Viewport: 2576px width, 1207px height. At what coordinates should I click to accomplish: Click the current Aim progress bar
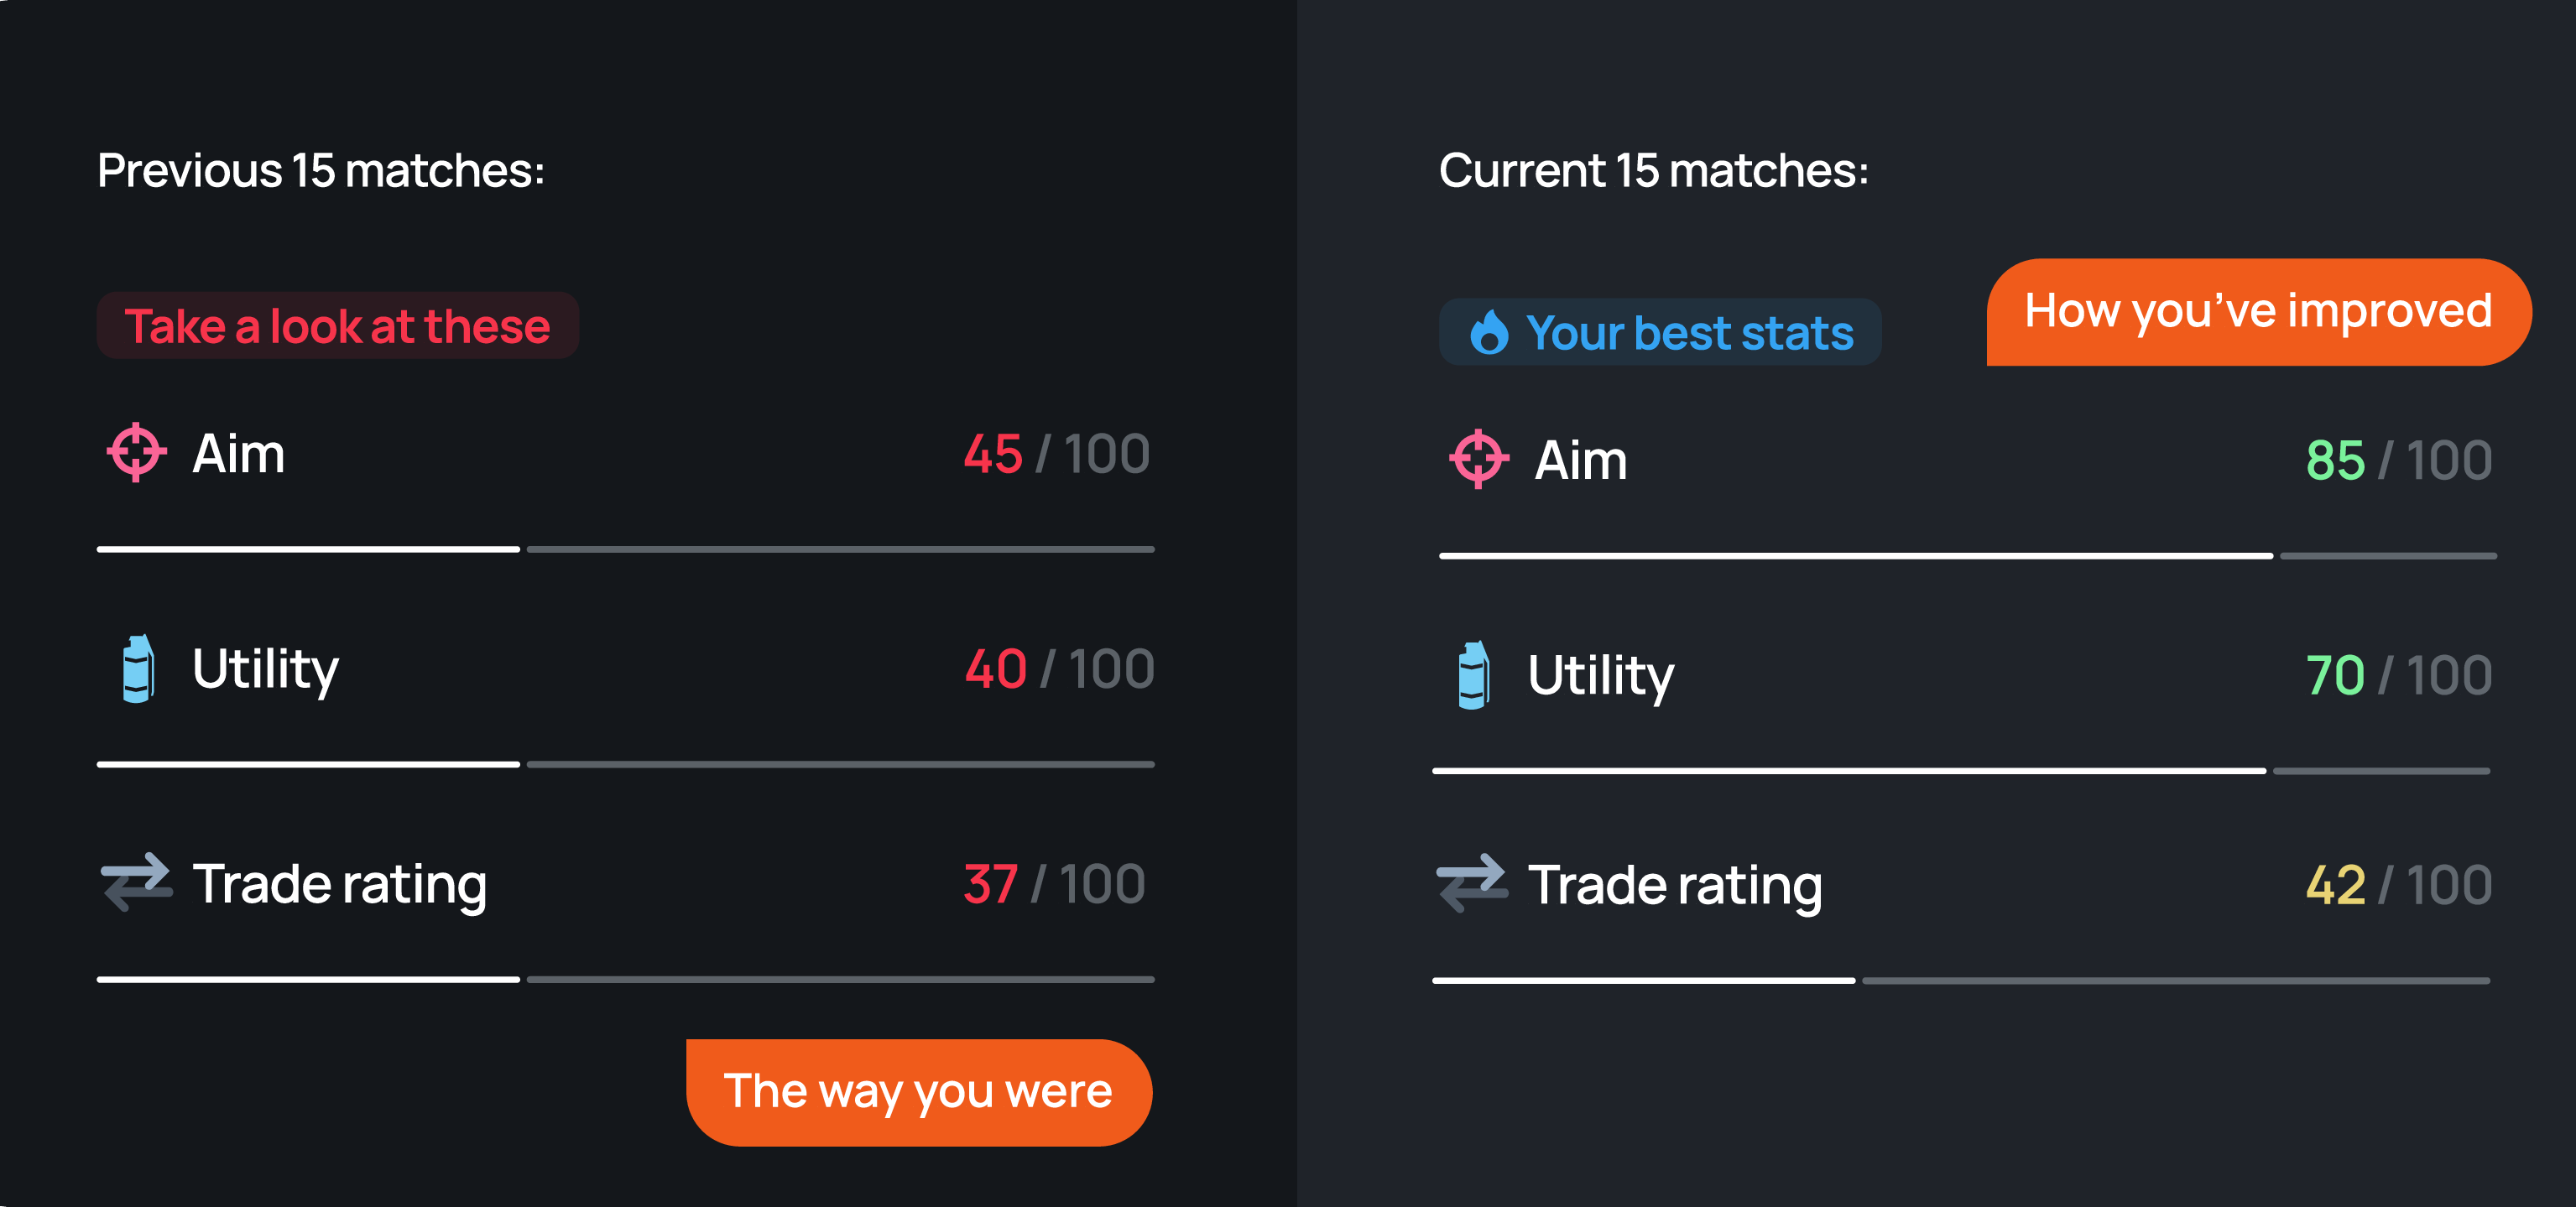click(x=1967, y=555)
